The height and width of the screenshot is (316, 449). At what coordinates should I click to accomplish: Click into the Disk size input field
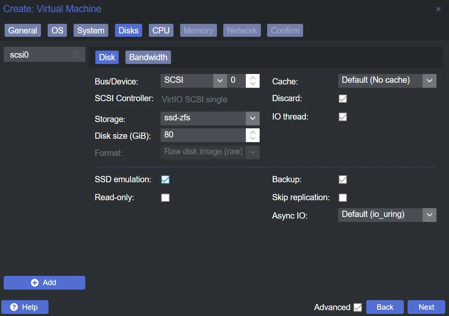coord(203,135)
